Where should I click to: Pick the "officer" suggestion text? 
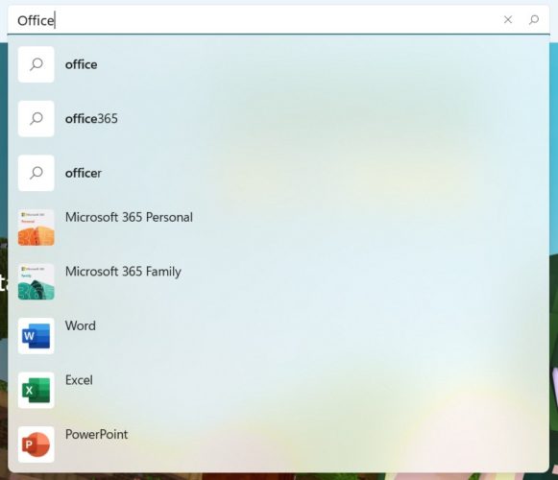[84, 174]
